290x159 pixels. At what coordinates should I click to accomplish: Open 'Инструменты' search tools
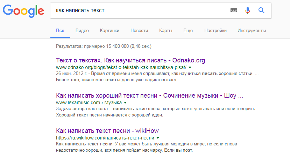252,30
